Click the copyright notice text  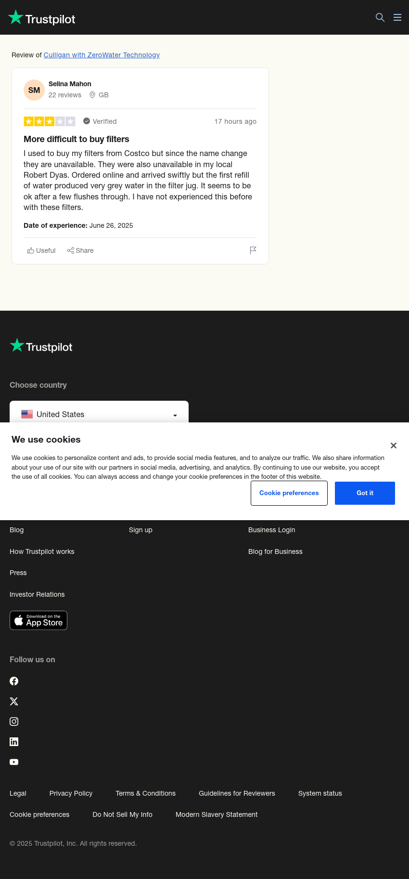click(73, 843)
